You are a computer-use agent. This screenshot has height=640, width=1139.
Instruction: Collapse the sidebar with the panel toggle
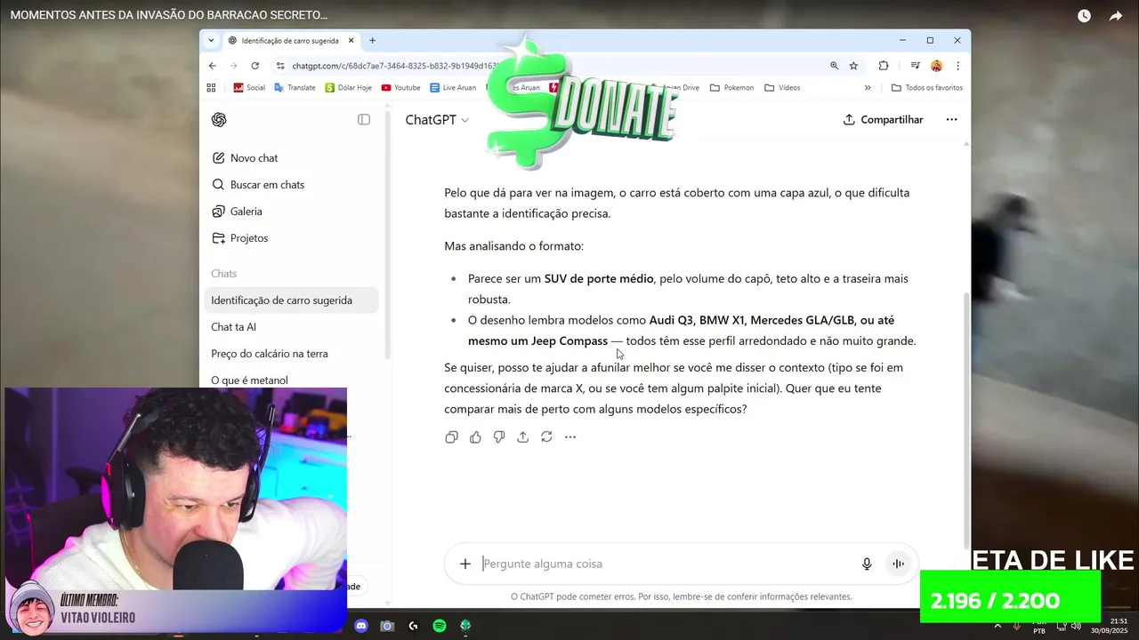click(364, 120)
